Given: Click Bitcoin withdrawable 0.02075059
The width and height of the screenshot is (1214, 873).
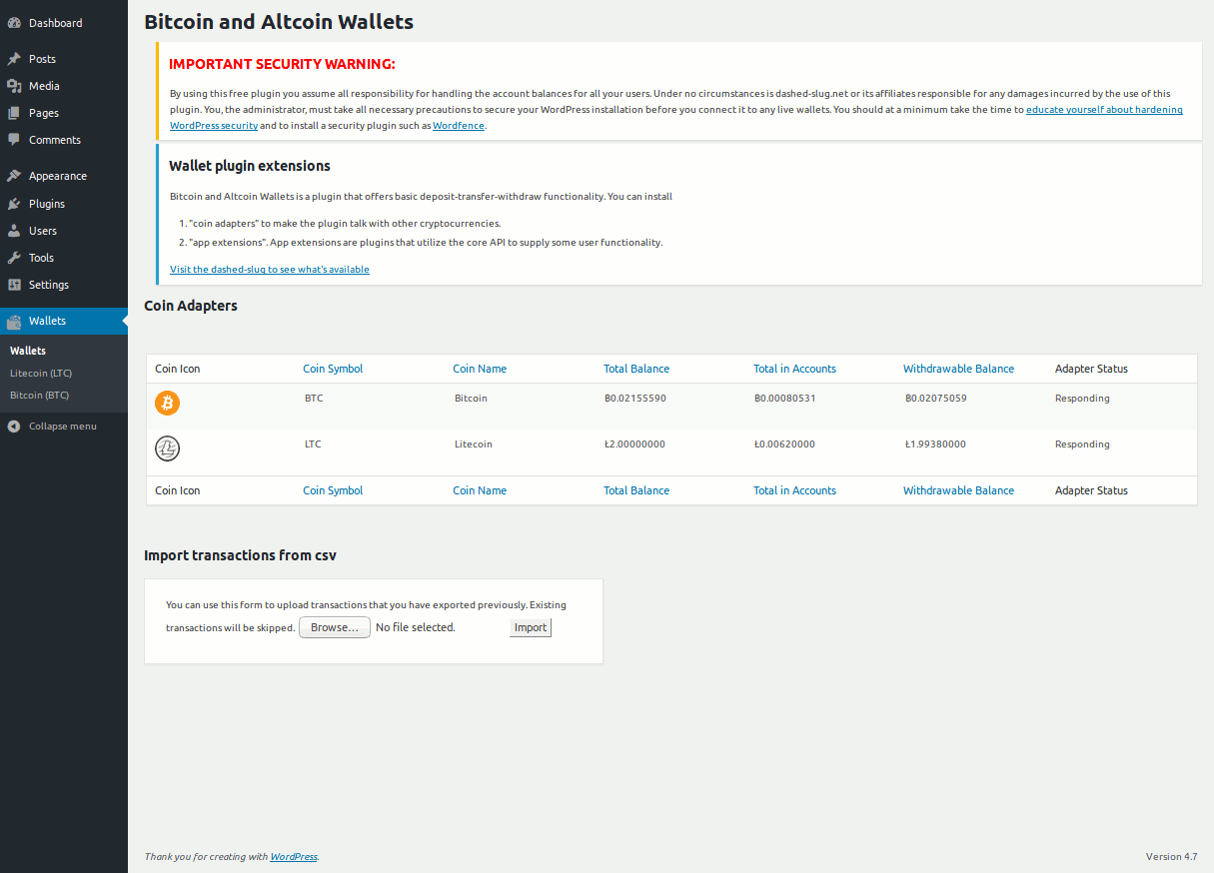Looking at the screenshot, I should point(936,398).
